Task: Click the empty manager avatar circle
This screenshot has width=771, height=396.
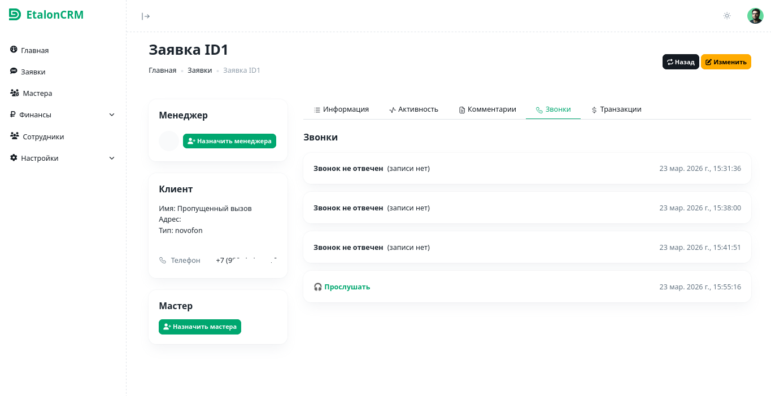Action: 169,141
